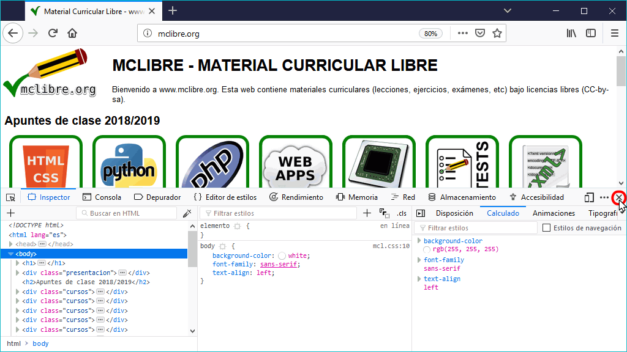Open devtools customize three-dot menu
Screen dimensions: 627x352
[604, 197]
